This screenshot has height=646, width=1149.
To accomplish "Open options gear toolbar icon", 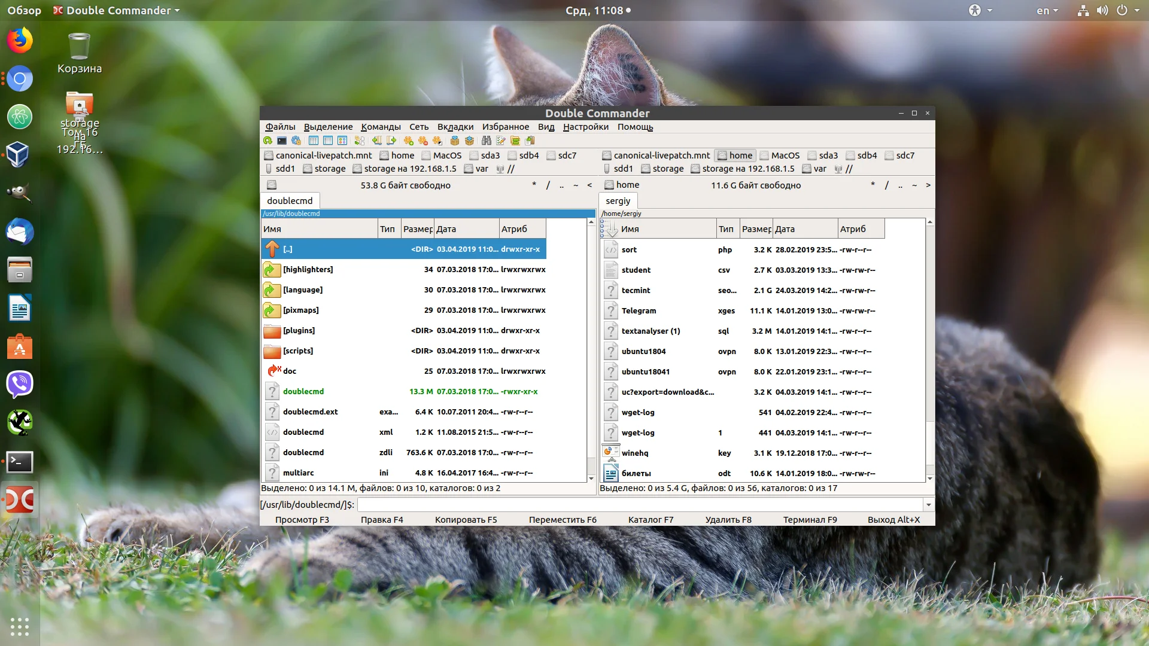I will pyautogui.click(x=296, y=141).
